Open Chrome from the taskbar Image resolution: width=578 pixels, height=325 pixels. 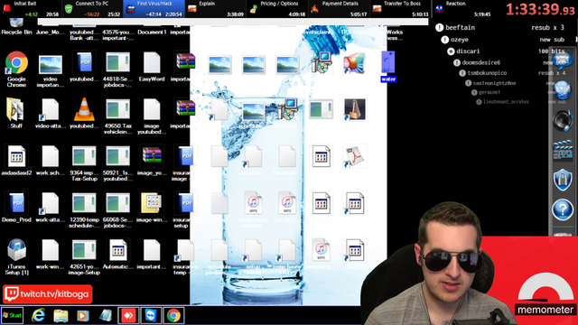tap(173, 315)
